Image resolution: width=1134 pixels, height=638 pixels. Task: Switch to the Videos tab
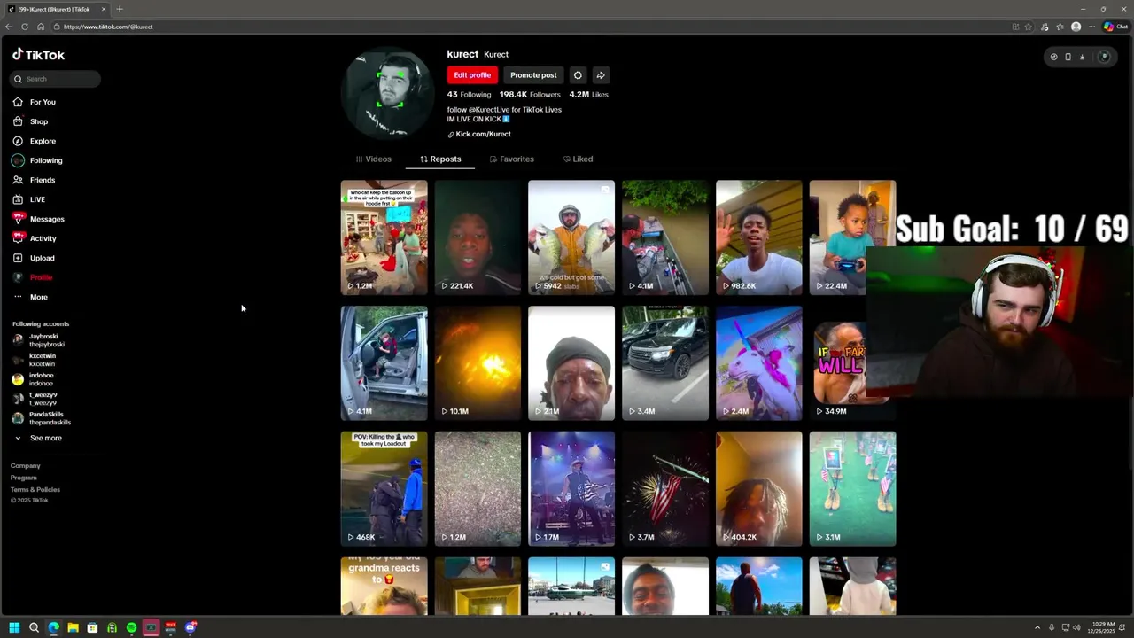click(373, 159)
